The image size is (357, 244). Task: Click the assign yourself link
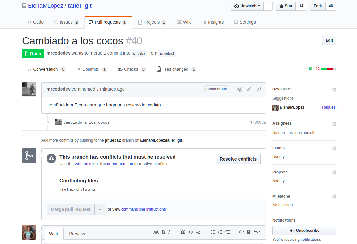(301, 133)
